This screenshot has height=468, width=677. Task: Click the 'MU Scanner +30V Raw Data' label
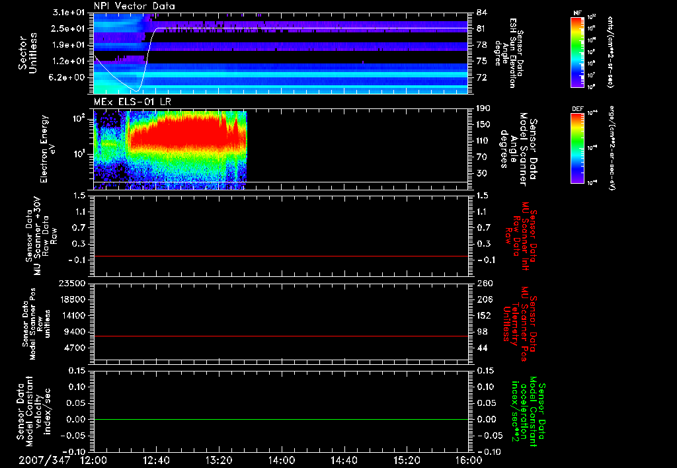[x=41, y=236]
